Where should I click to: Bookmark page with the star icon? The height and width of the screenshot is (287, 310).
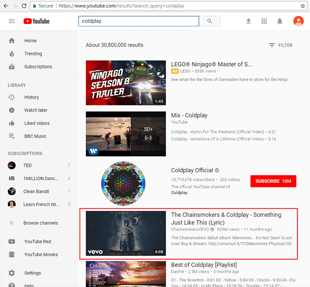click(303, 6)
